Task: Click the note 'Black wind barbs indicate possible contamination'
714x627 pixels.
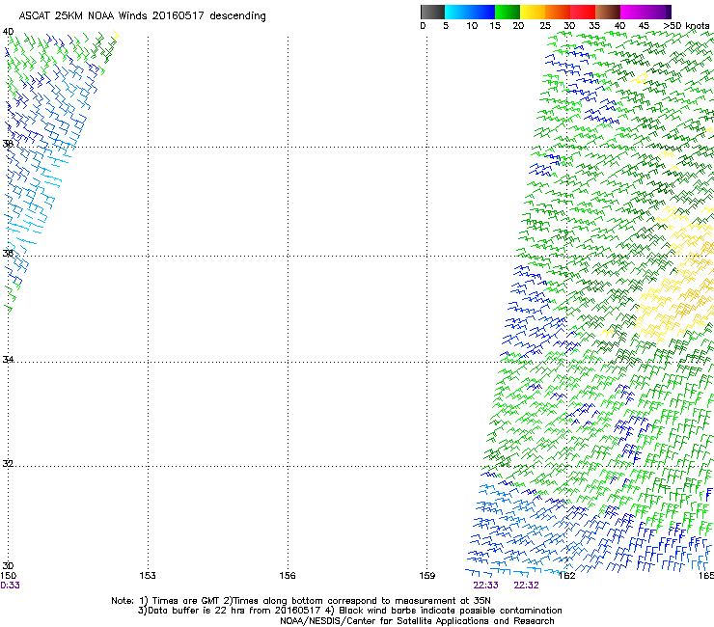Action: click(x=451, y=611)
